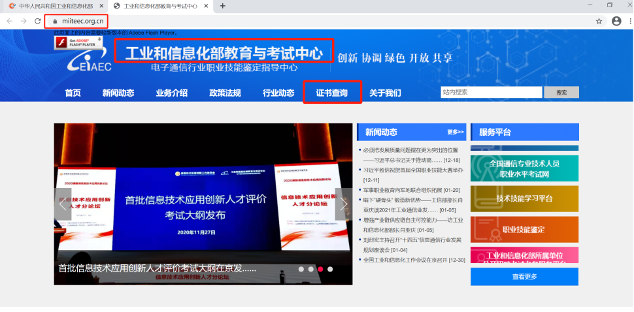The width and height of the screenshot is (634, 312).
Task: Open the 职业技能鉴定 tile
Action: (524, 230)
